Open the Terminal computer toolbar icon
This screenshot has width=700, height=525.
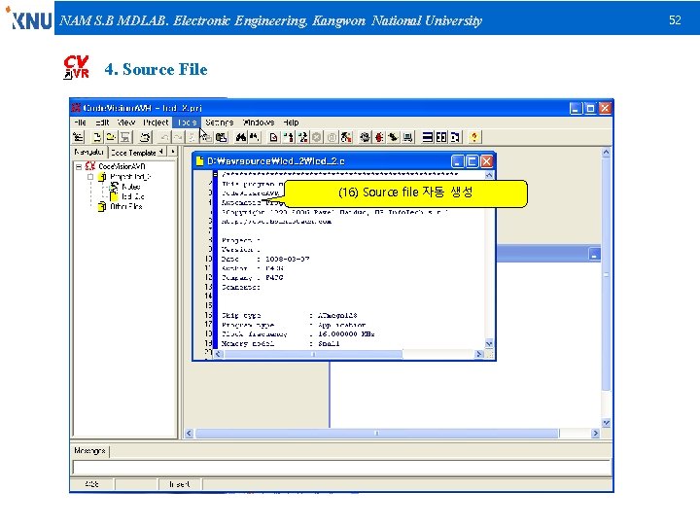(x=407, y=137)
